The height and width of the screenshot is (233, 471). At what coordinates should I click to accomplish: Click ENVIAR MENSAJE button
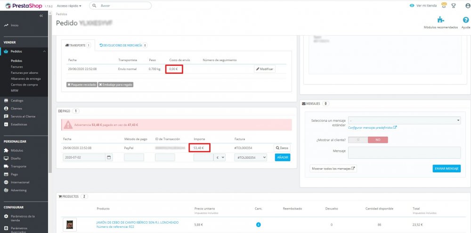[x=447, y=169]
